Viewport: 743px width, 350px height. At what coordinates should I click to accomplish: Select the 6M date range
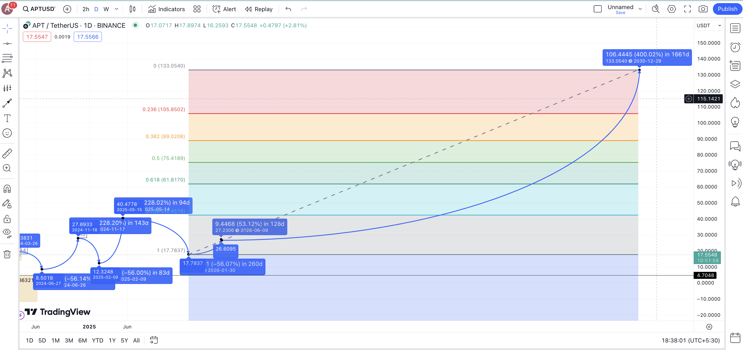click(x=83, y=340)
